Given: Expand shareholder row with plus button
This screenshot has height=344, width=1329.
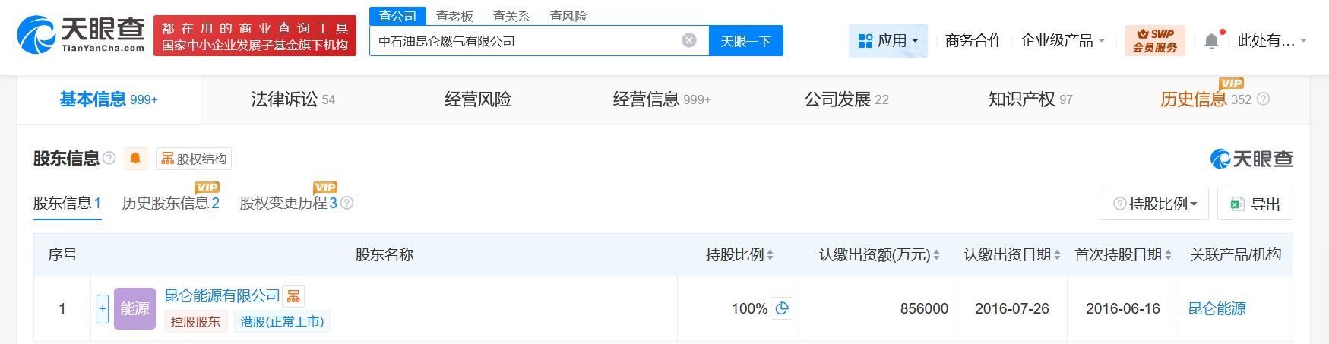Looking at the screenshot, I should (103, 308).
